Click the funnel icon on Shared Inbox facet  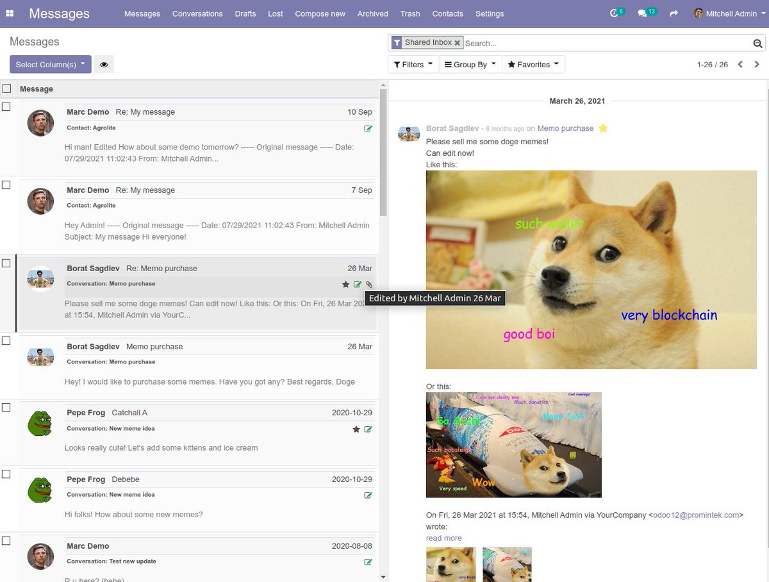[396, 43]
